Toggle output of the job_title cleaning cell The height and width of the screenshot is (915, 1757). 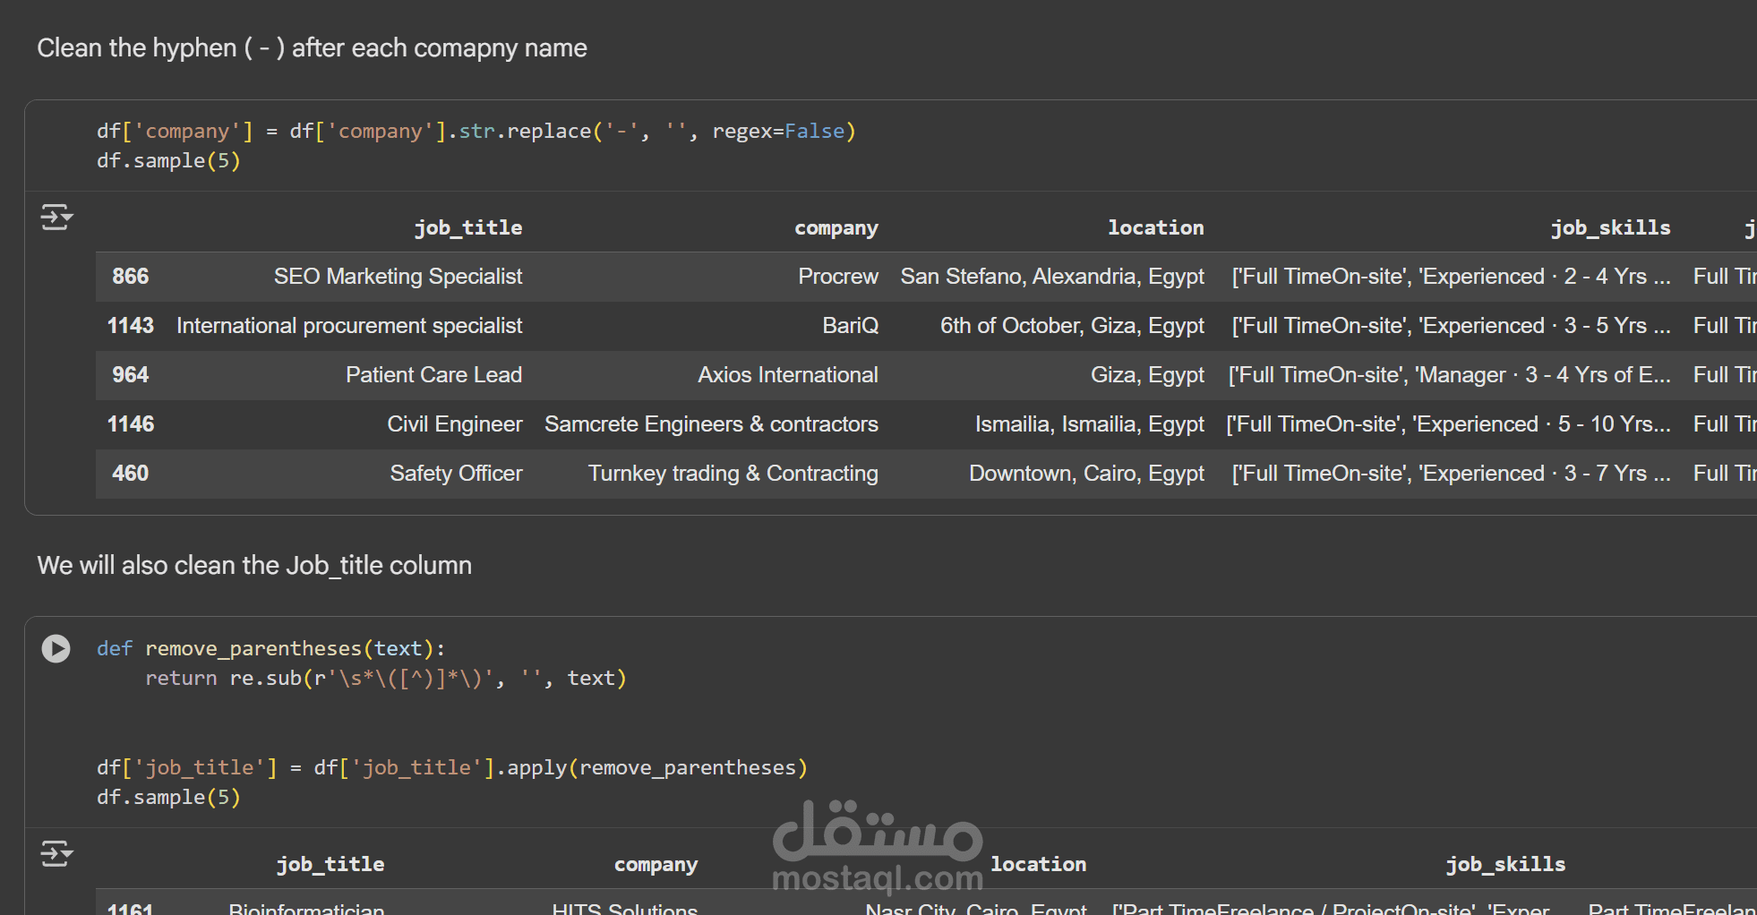pos(56,854)
